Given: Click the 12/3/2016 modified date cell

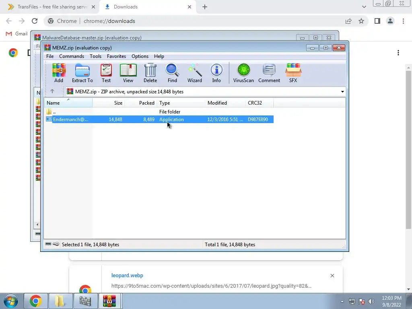Looking at the screenshot, I should click(x=225, y=119).
